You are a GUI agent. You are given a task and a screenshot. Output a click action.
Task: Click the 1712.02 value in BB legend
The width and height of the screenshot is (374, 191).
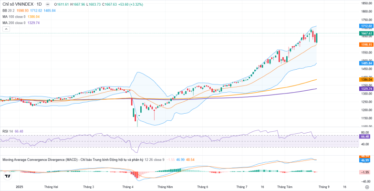click(36, 11)
